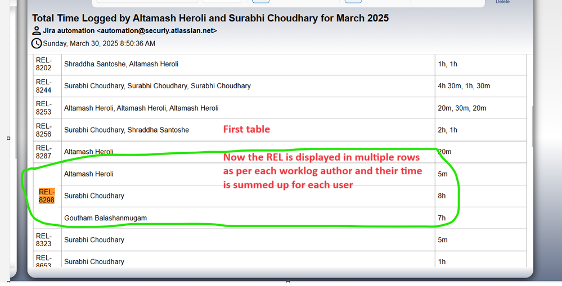562x286 pixels.
Task: Click 'Altamash Heroli, Altamash Heroli, Altamash Heroli' cell
Action: pyautogui.click(x=248, y=108)
